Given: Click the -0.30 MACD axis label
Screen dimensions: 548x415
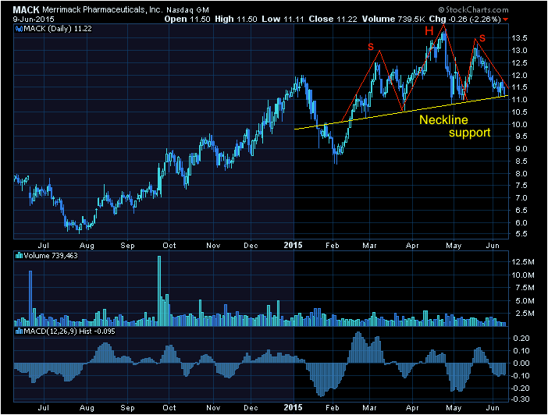Looking at the screenshot, I should tap(520, 399).
